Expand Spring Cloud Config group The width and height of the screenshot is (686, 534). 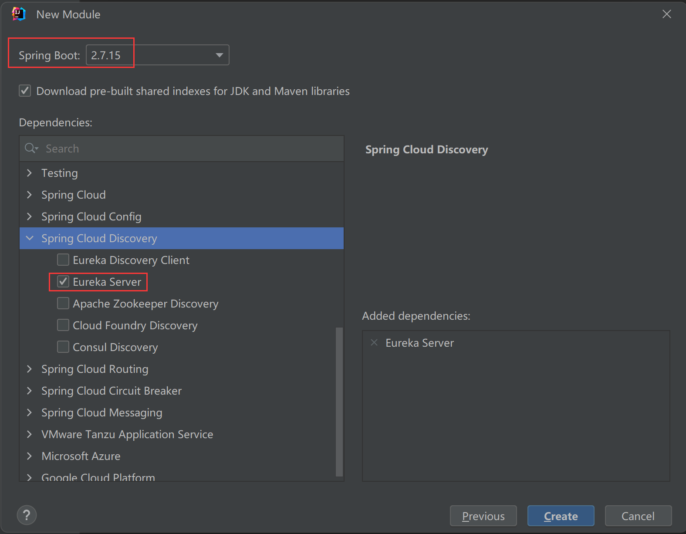coord(29,216)
